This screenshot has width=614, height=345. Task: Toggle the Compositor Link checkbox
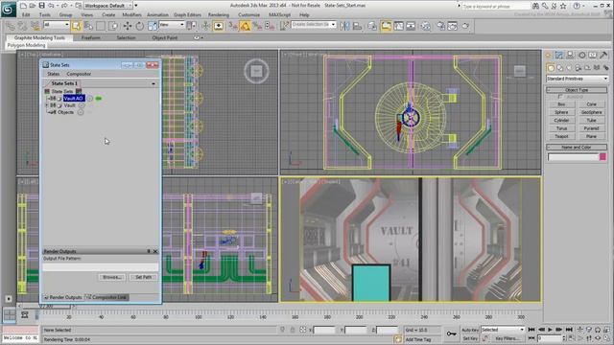click(x=88, y=297)
